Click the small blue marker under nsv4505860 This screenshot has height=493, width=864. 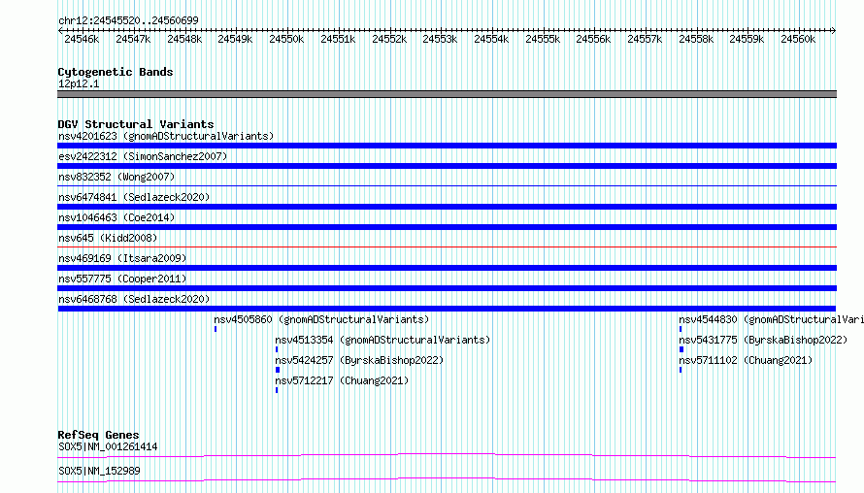pyautogui.click(x=216, y=329)
